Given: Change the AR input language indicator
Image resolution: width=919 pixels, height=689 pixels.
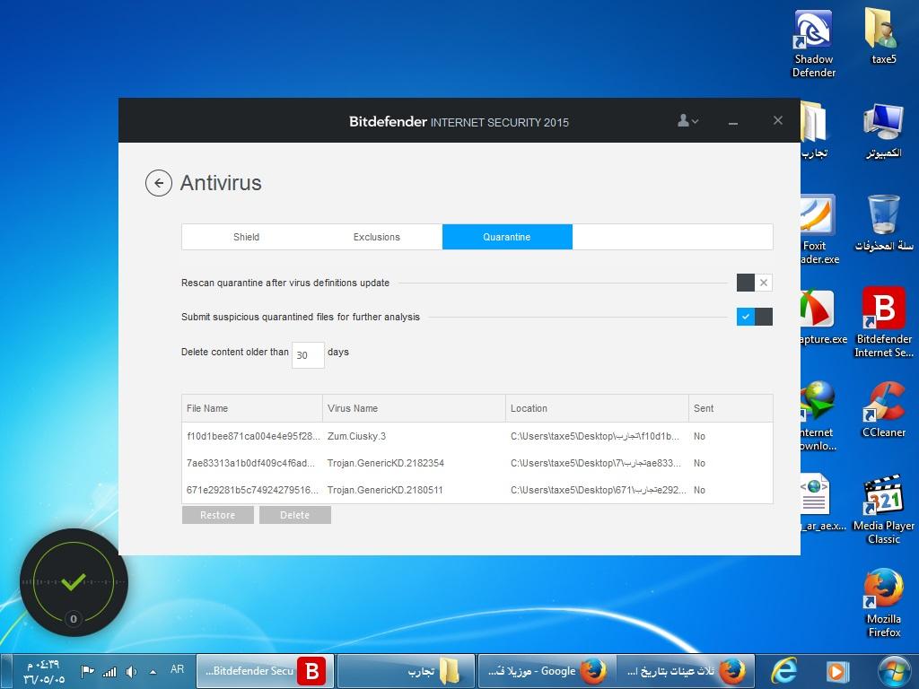Looking at the screenshot, I should [177, 669].
